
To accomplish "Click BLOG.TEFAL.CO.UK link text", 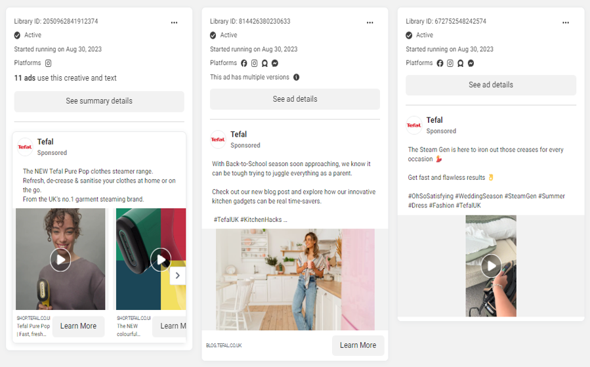I will coord(224,345).
